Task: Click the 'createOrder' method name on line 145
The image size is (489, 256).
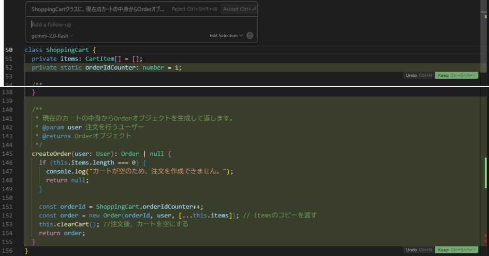Action: (x=52, y=154)
